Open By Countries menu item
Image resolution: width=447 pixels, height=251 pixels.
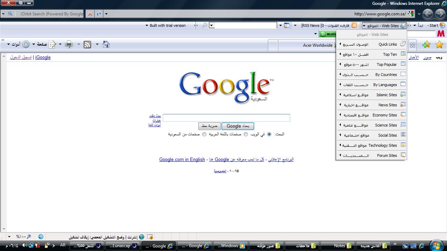point(372,75)
